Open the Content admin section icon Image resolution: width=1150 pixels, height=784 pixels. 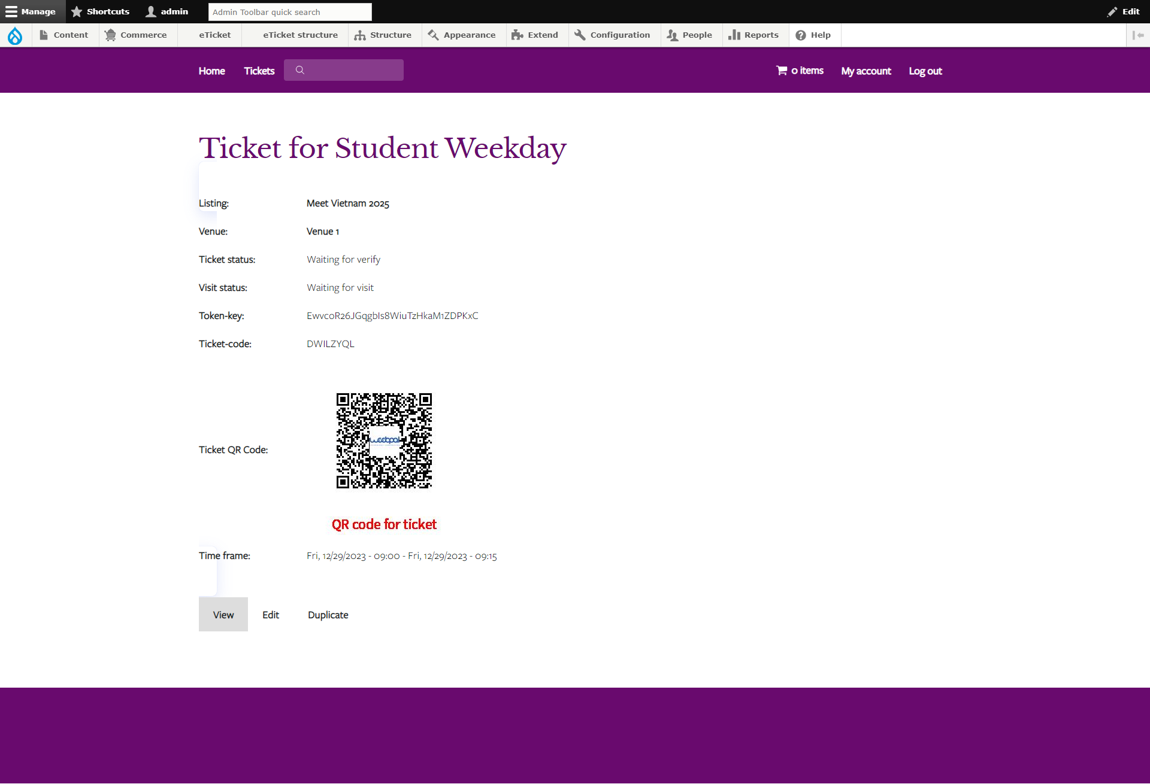coord(44,35)
